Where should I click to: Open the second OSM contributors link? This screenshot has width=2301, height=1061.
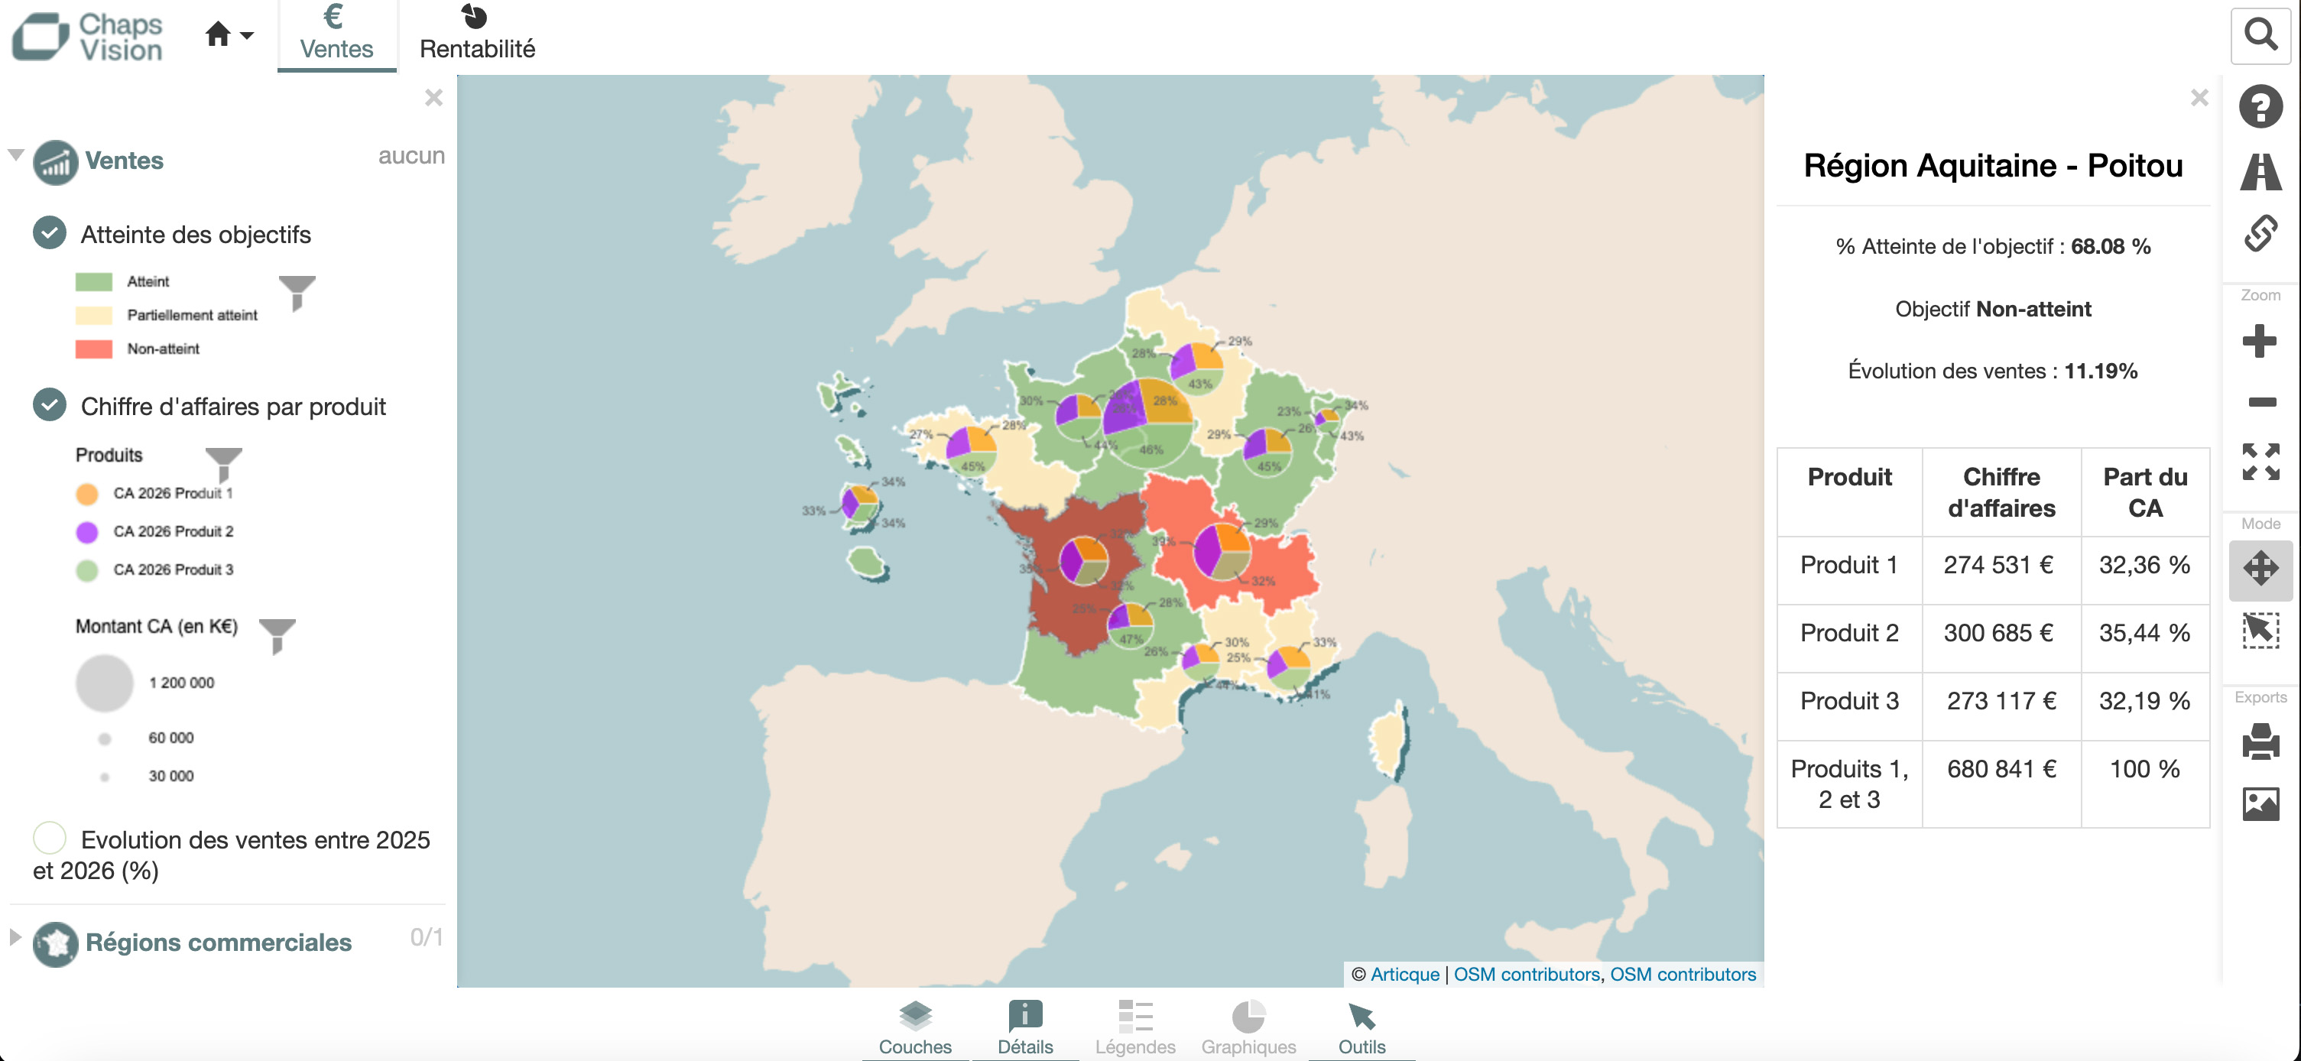coord(1683,975)
